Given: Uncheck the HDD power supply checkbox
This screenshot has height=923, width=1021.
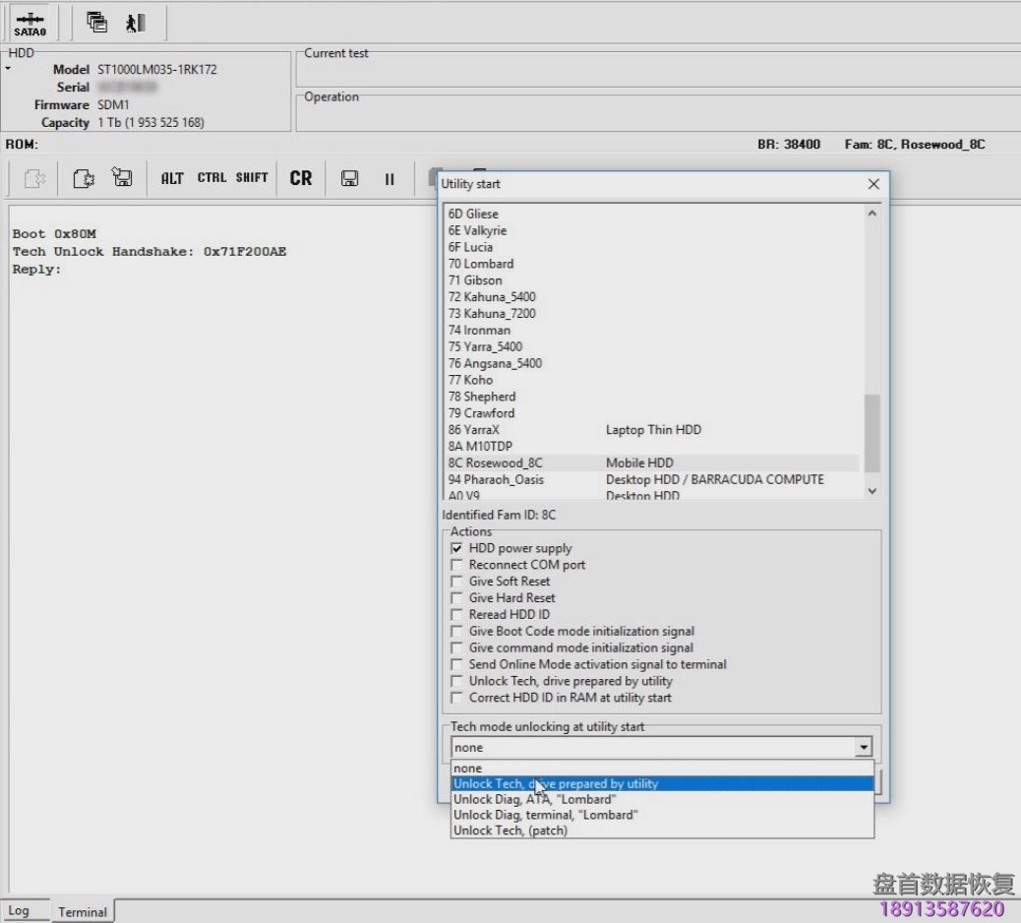Looking at the screenshot, I should click(456, 548).
